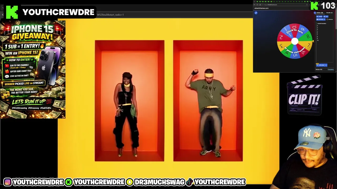Open the Add image dropdown arrow
Image resolution: width=337 pixels, height=189 pixels.
point(324,19)
